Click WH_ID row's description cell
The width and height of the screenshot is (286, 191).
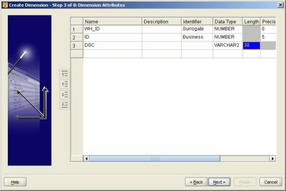point(162,29)
